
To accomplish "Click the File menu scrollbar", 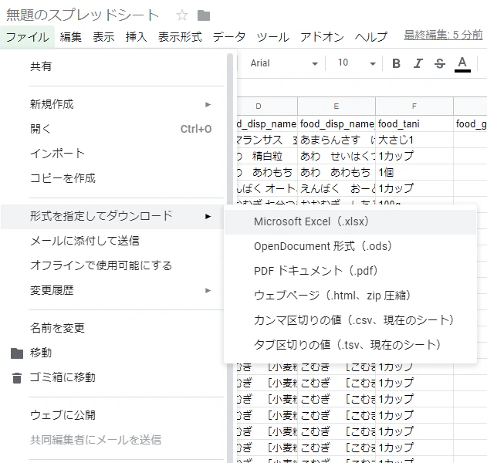I will pos(230,258).
